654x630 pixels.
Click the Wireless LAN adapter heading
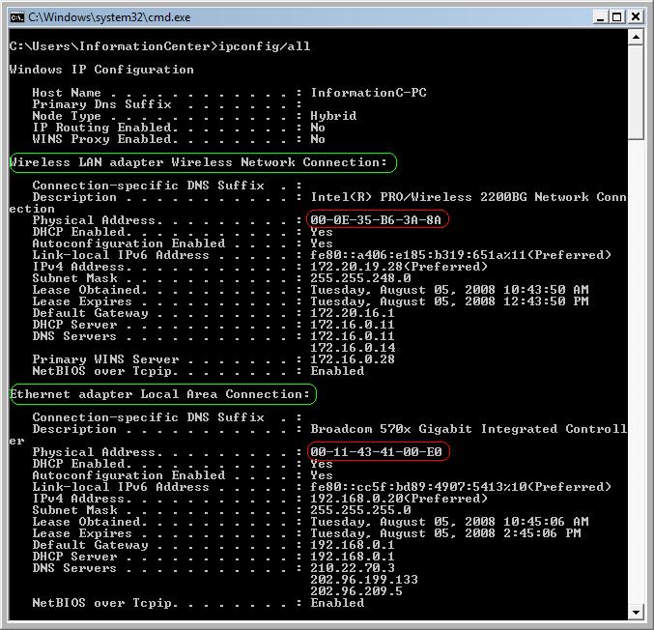(x=199, y=162)
